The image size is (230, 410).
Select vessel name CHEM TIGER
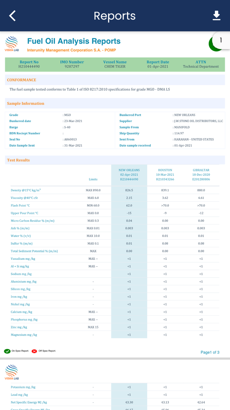pos(115,66)
